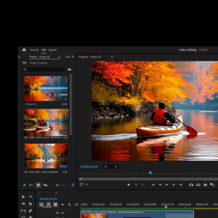Go to the Home screen icon
The image size is (218, 218).
[24, 50]
